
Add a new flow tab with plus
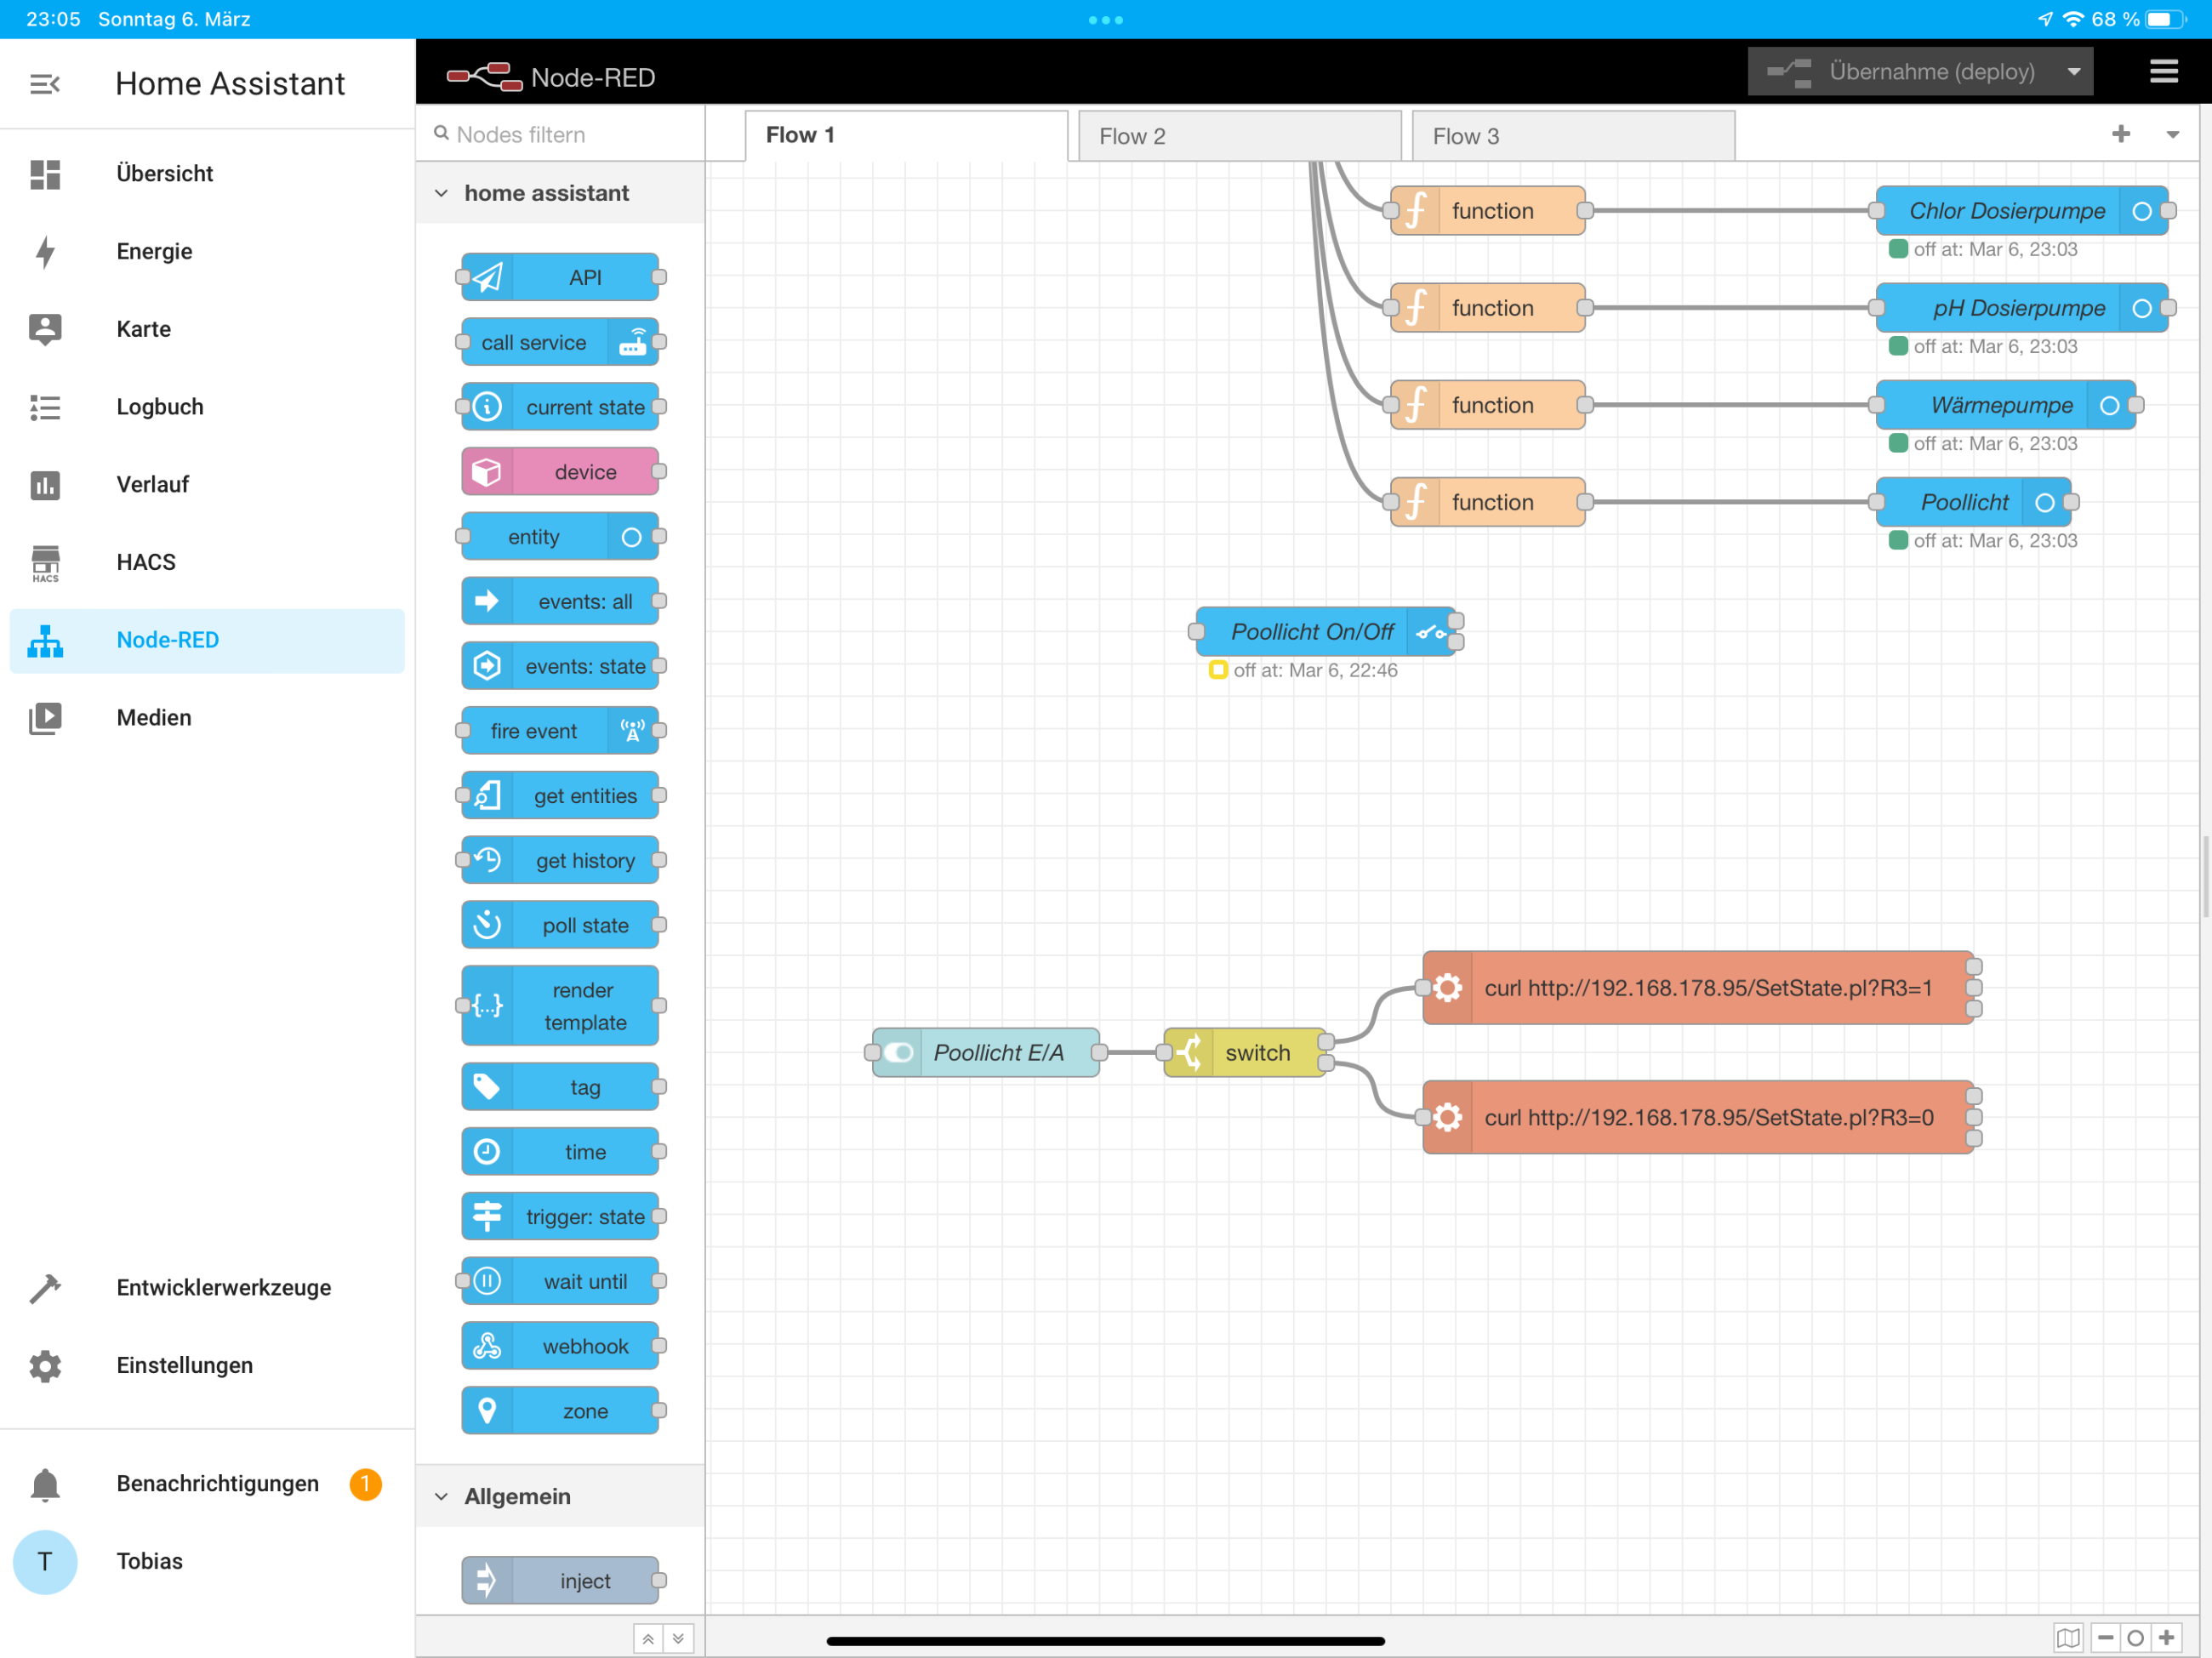click(2120, 134)
